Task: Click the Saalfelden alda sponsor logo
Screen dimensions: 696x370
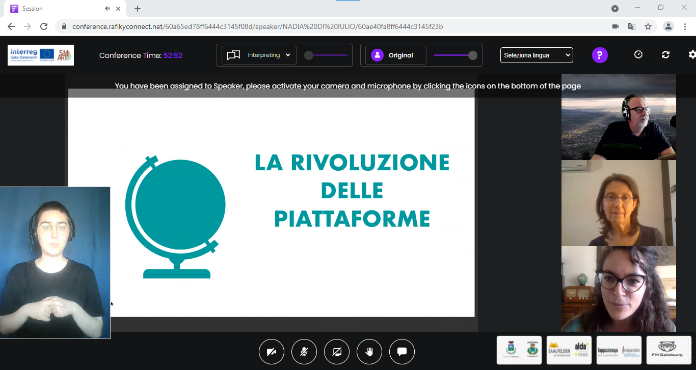Action: 569,350
